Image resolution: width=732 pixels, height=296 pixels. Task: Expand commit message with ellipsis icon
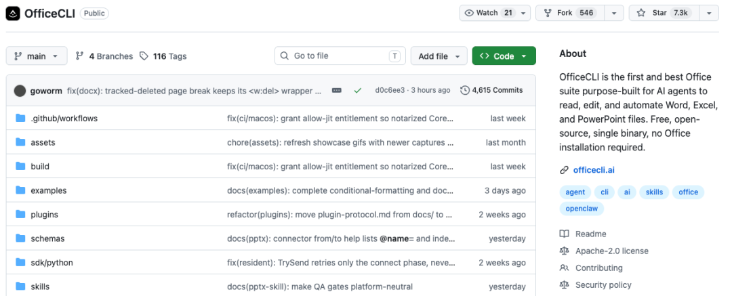click(337, 91)
